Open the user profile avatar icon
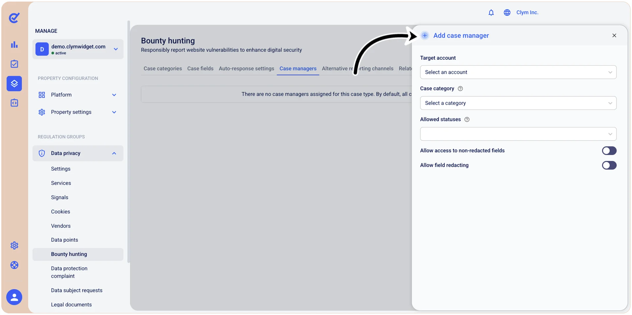 coord(14,297)
